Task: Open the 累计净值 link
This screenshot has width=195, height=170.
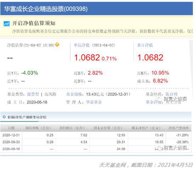Action: click(145, 45)
